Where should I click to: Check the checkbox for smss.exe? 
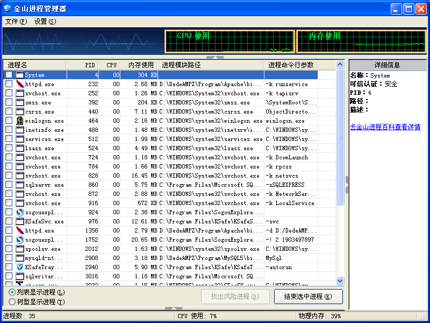pos(9,102)
